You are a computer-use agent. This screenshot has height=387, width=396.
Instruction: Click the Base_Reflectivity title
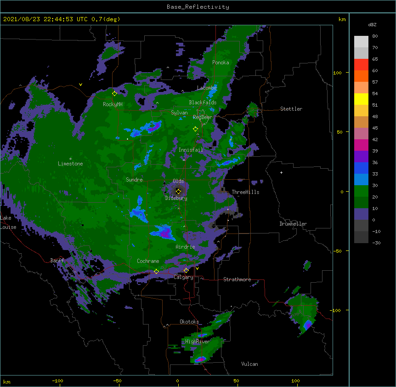(198, 7)
